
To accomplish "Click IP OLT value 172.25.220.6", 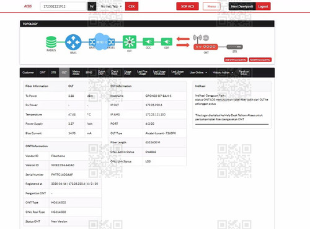I will (154, 105).
